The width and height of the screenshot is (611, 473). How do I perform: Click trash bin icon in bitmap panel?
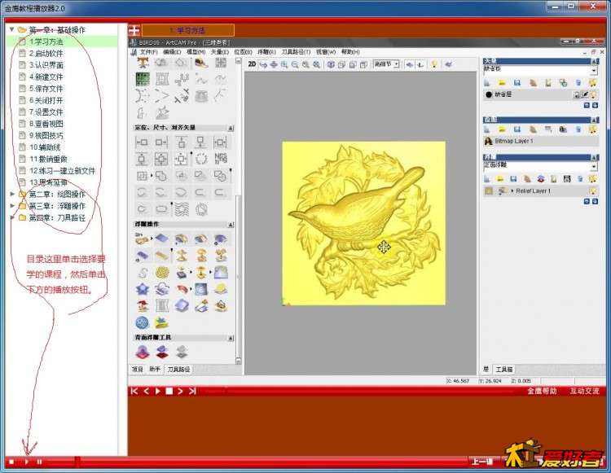(578, 129)
